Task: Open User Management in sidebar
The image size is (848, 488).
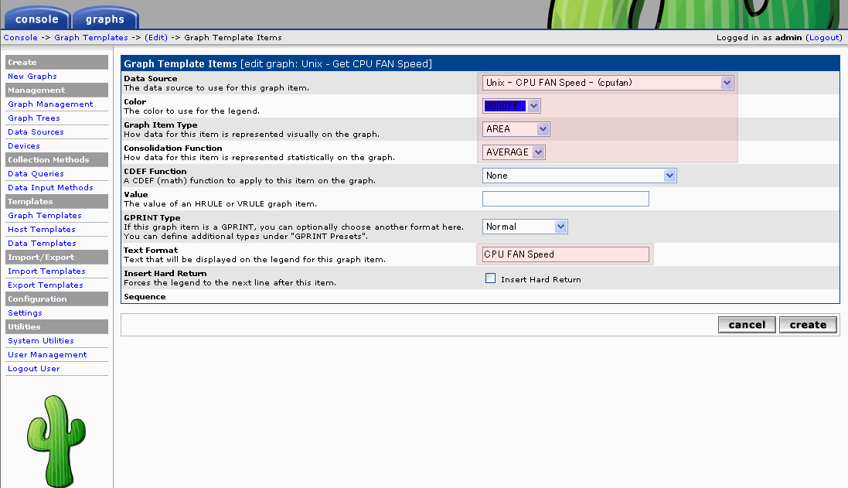Action: tap(47, 355)
